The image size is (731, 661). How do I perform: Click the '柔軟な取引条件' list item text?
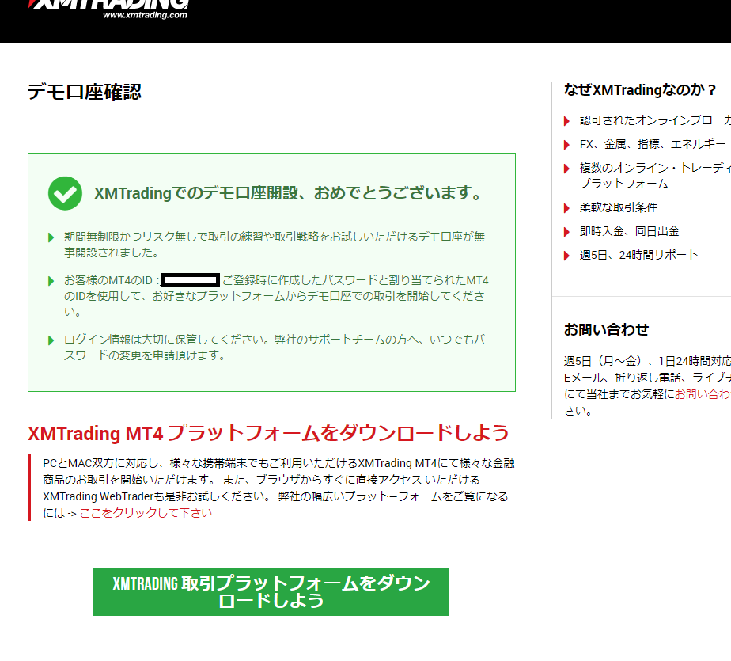[618, 207]
